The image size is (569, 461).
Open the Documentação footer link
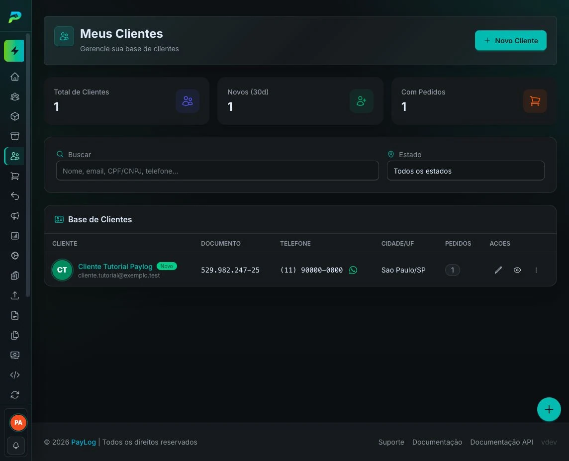[x=437, y=442]
